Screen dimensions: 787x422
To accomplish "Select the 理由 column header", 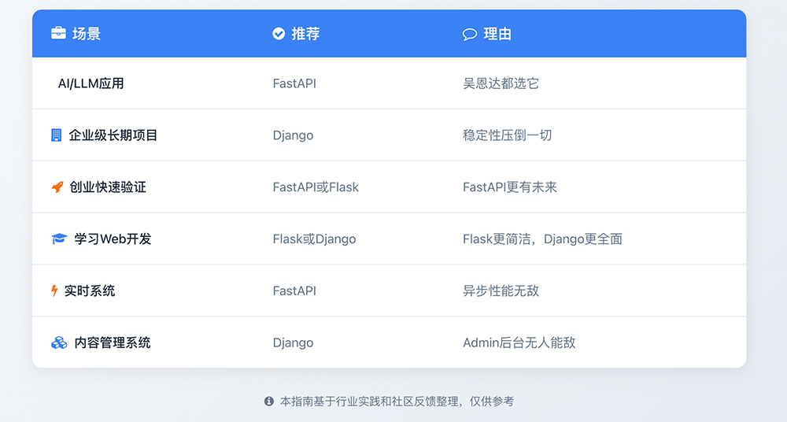I will (497, 34).
